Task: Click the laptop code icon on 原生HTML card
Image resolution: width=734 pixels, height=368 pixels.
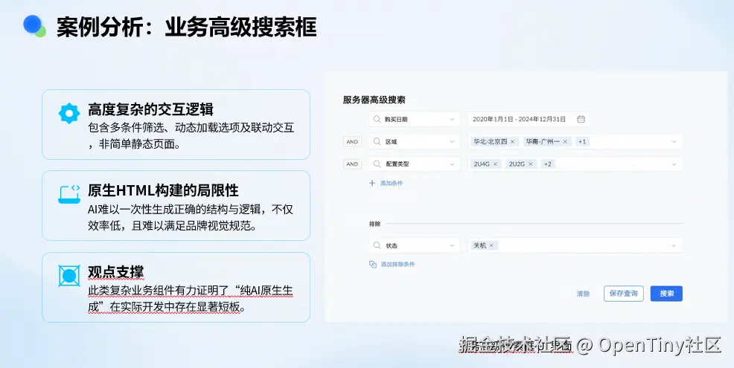Action: click(69, 194)
